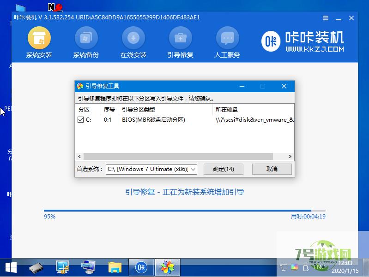Open the network monitor taskbar icon
The image size is (369, 277).
62,267
